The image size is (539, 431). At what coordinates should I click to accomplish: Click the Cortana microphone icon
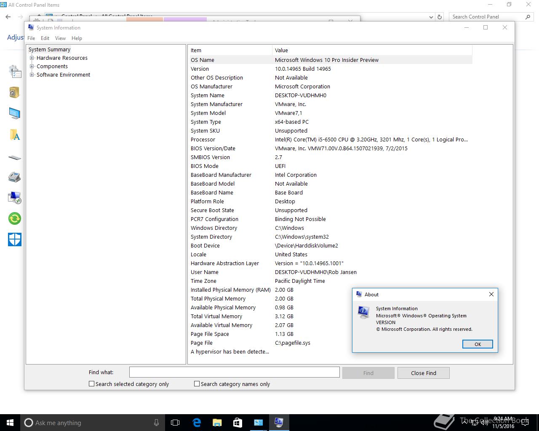click(x=156, y=423)
